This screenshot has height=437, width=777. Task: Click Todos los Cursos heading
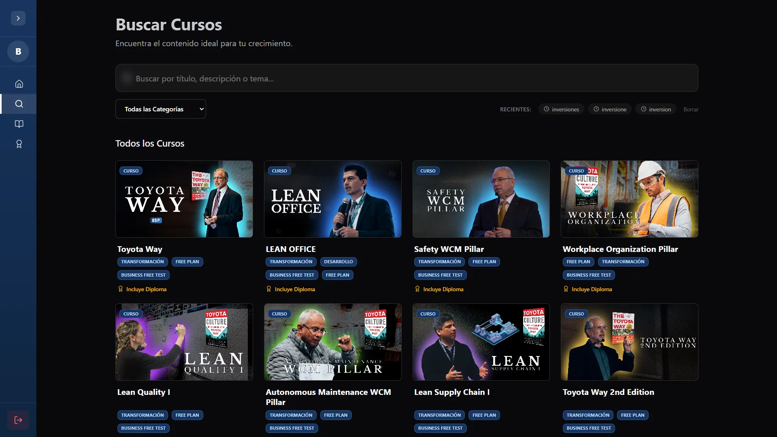point(150,143)
